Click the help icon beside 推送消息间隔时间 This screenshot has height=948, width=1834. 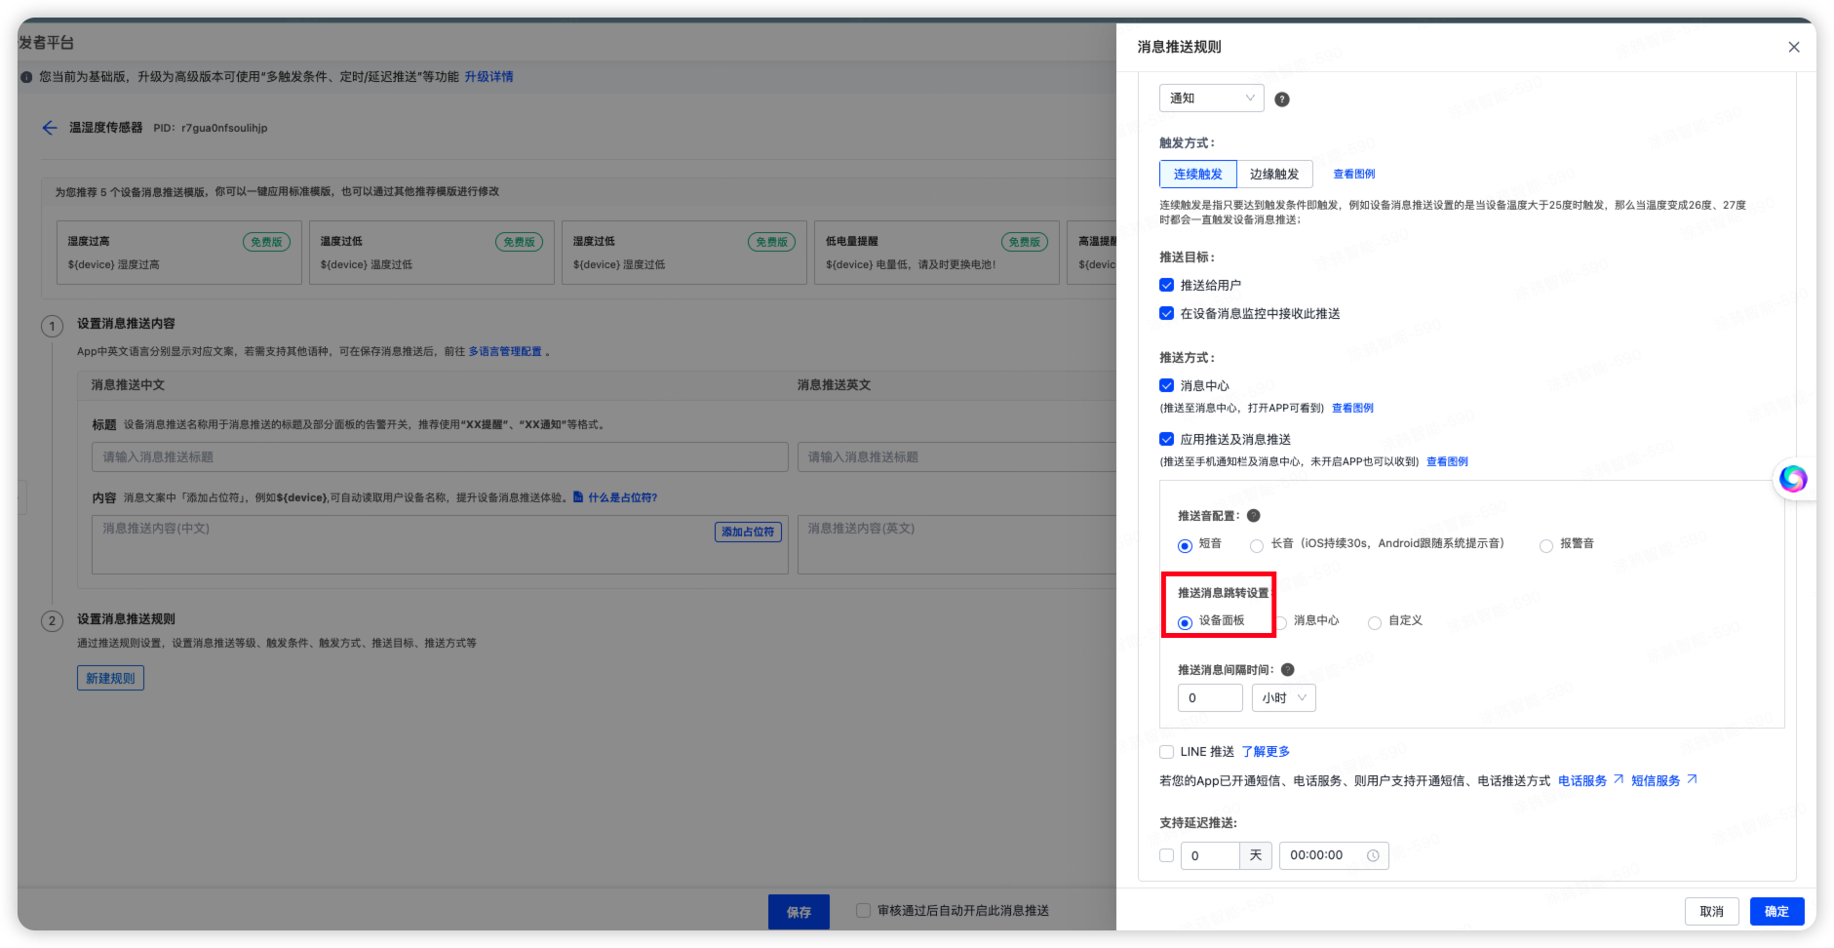1287,669
